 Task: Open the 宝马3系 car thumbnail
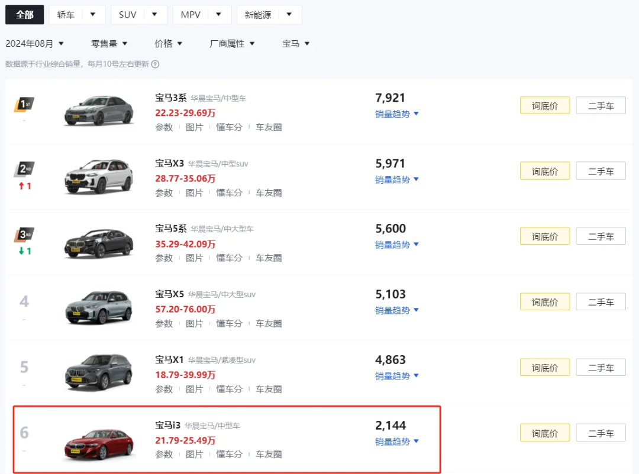(x=99, y=111)
